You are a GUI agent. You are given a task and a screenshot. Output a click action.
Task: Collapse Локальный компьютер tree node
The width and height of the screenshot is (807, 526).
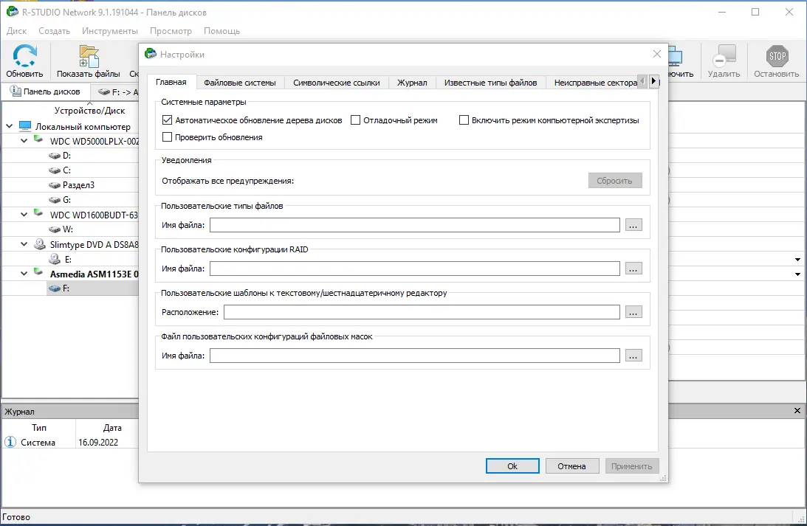pos(10,126)
